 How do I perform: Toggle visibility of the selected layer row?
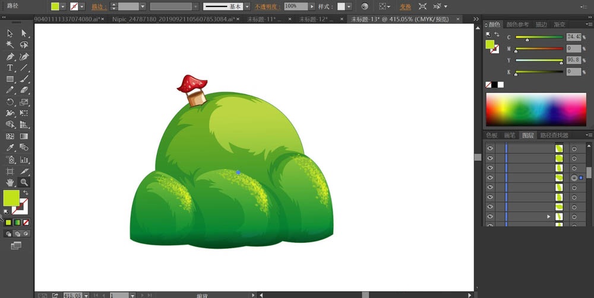point(490,178)
